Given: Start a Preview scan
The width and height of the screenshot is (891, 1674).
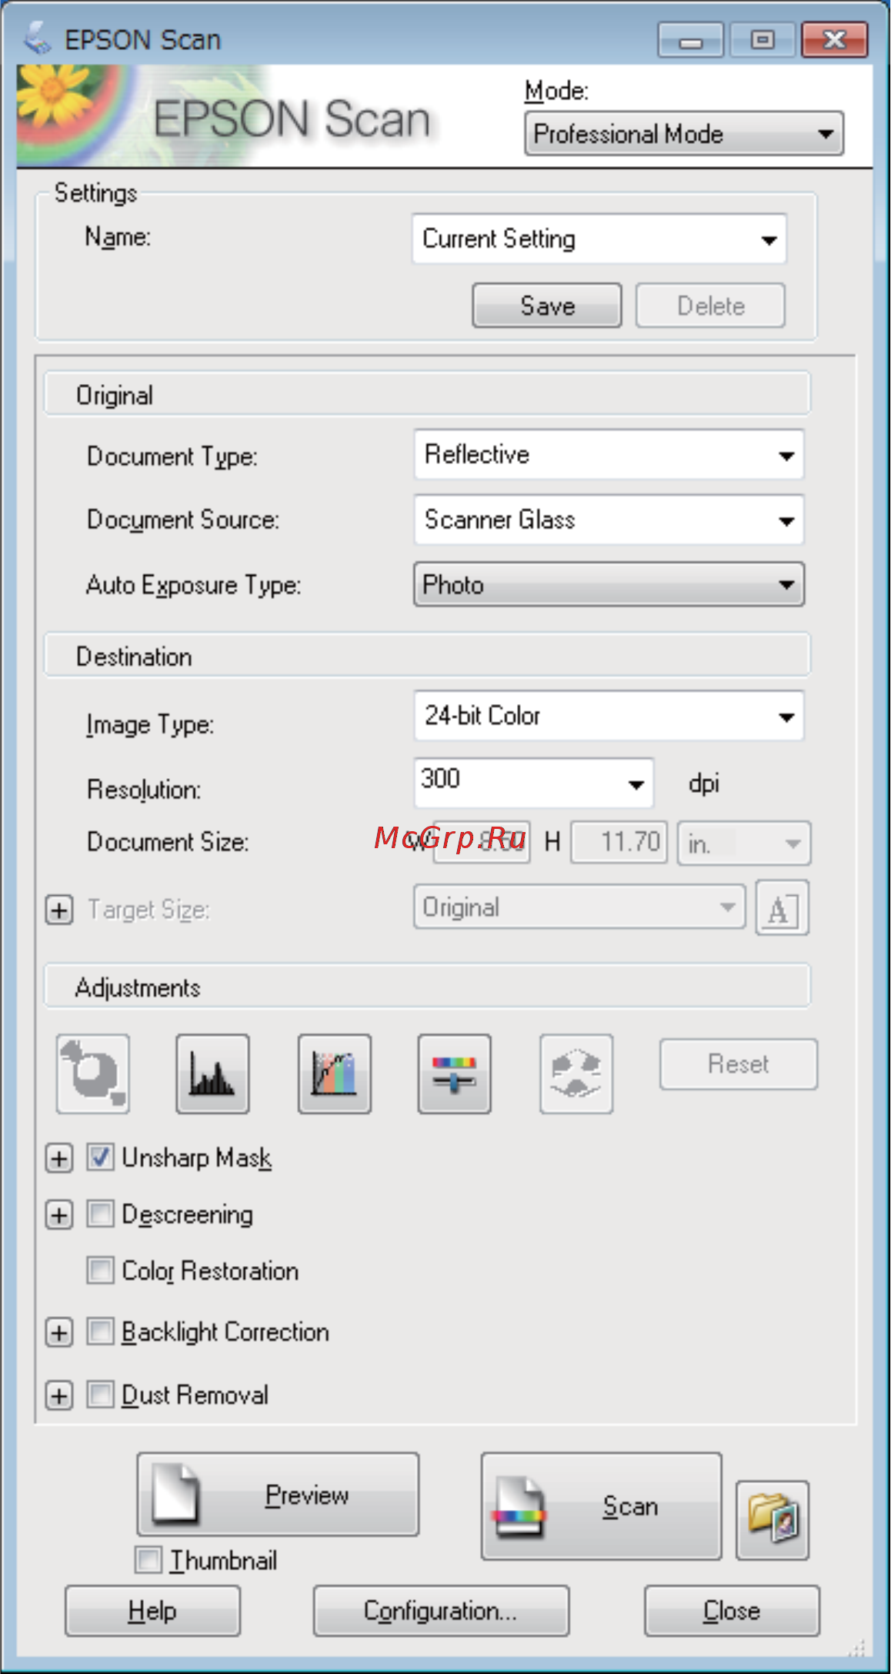Looking at the screenshot, I should (x=278, y=1494).
